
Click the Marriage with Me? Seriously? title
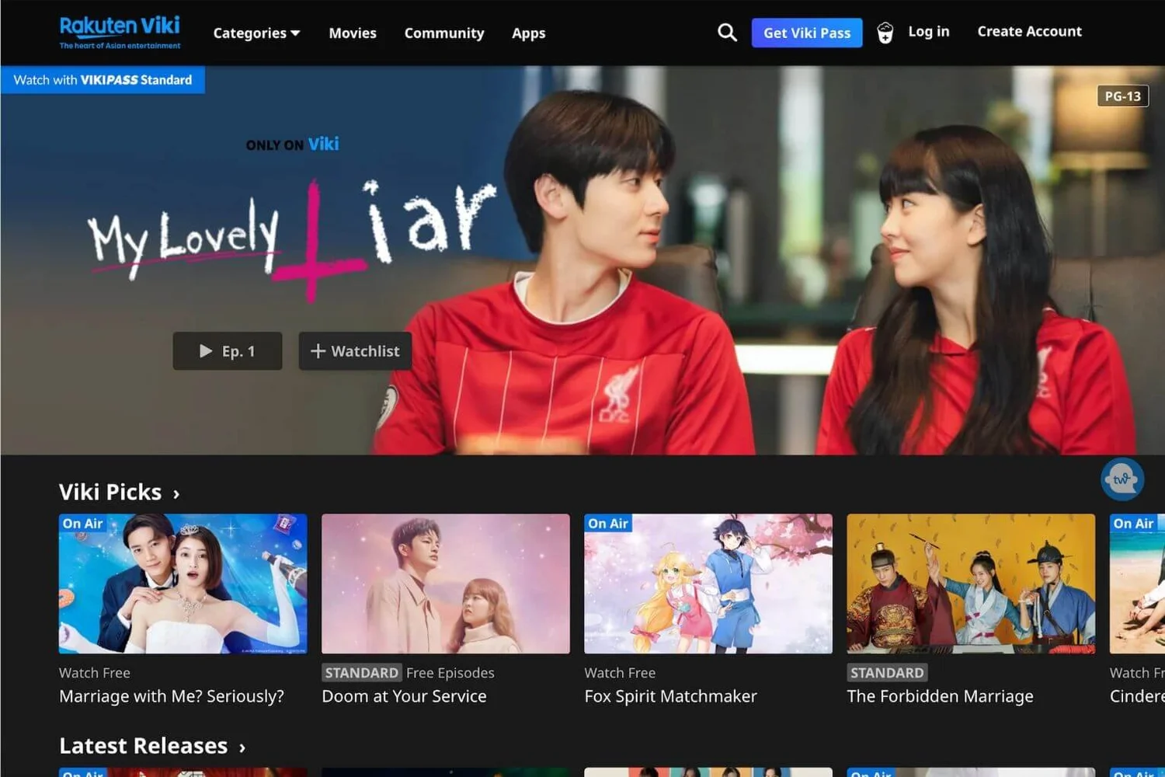(x=172, y=697)
